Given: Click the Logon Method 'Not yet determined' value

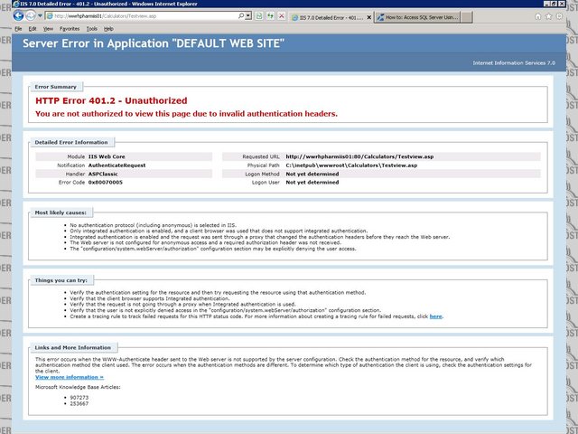Looking at the screenshot, I should [x=312, y=174].
